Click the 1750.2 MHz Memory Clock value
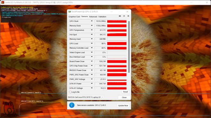 tap(101, 25)
